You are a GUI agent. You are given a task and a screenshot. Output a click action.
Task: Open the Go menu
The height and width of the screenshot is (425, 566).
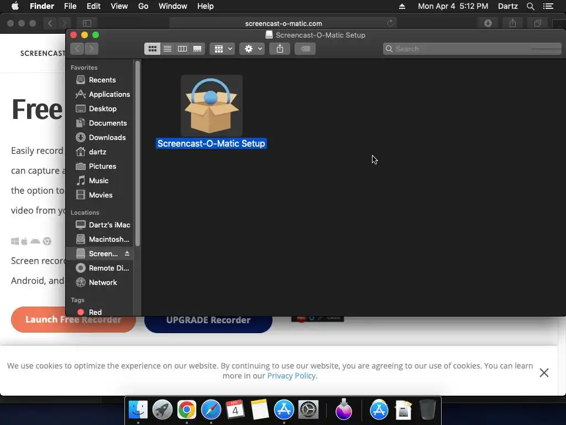tap(143, 6)
